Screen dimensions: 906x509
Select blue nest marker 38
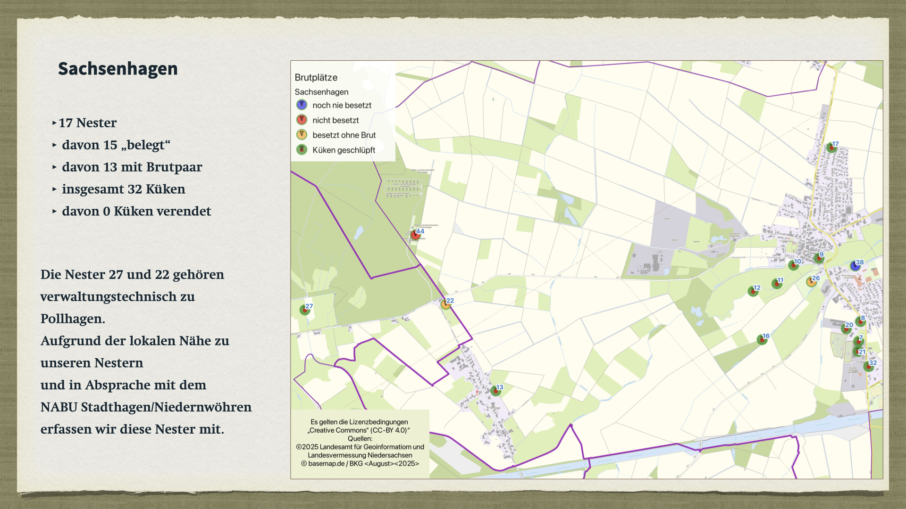point(855,266)
